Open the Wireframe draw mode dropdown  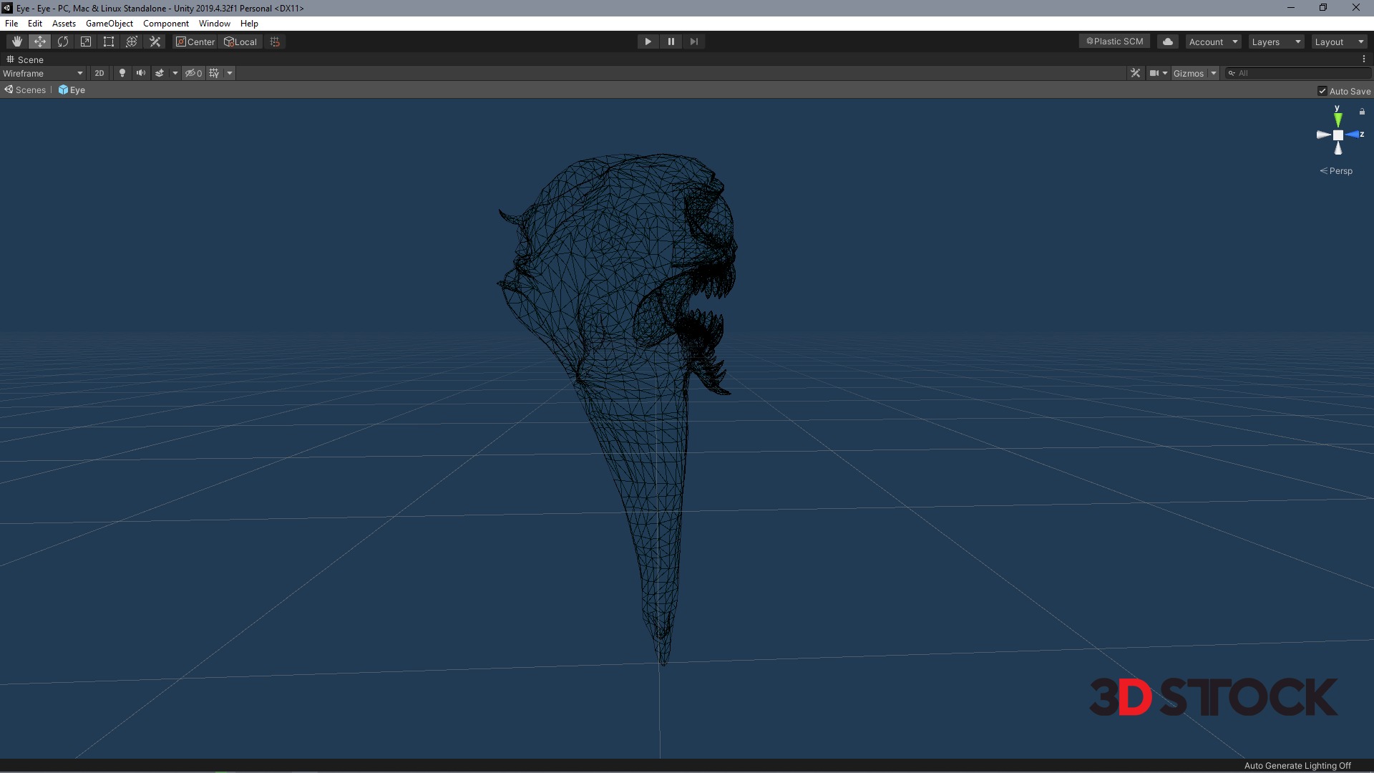[x=43, y=73]
